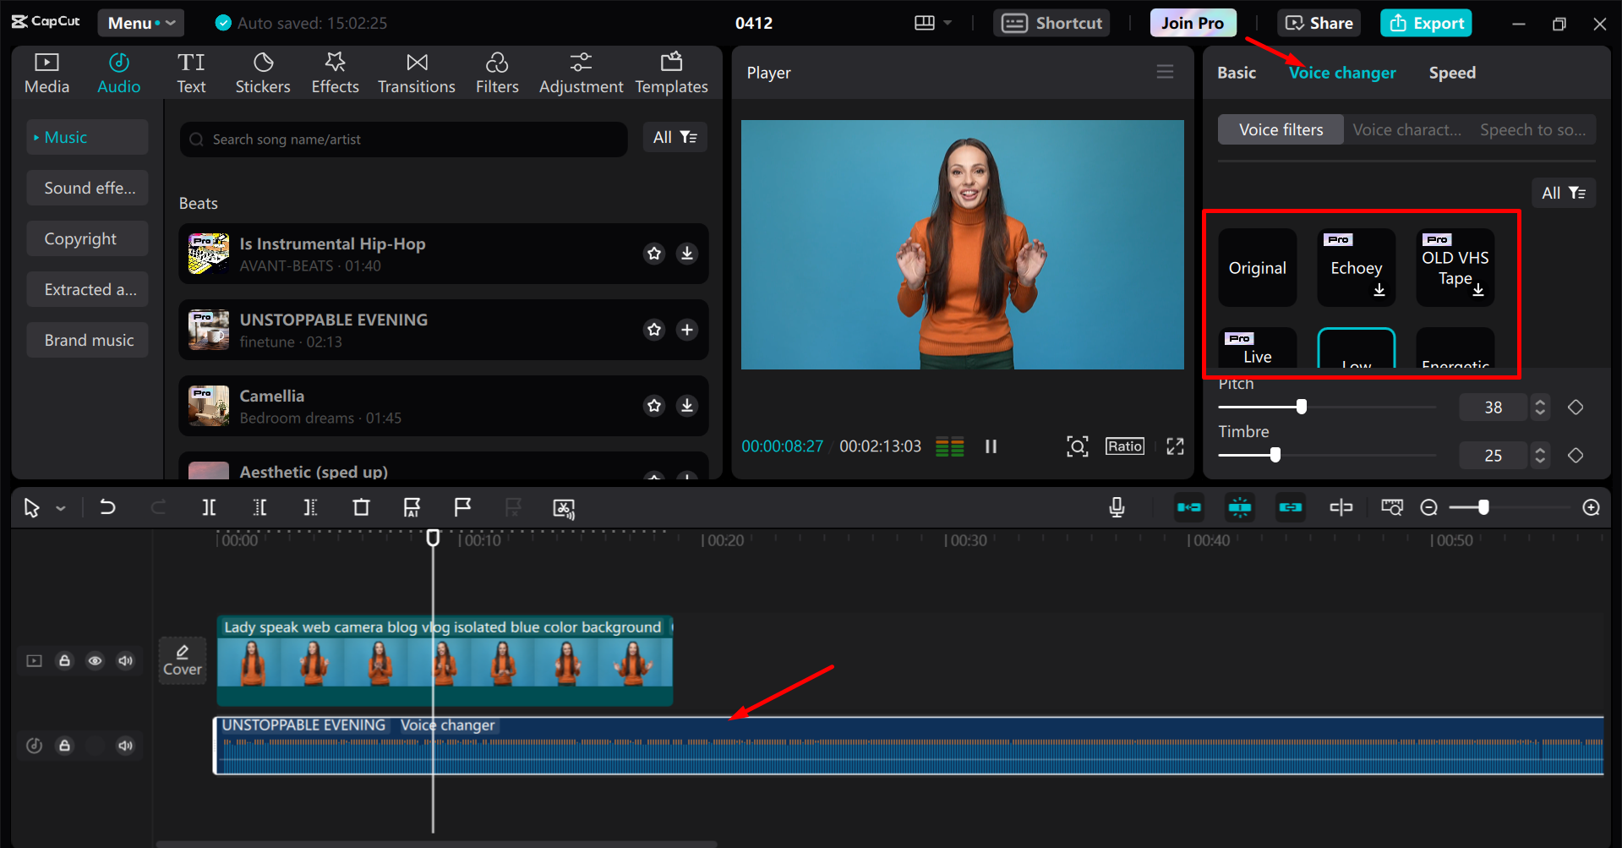Screen dimensions: 1622x848
Task: Select the Brand music category
Action: pos(87,340)
